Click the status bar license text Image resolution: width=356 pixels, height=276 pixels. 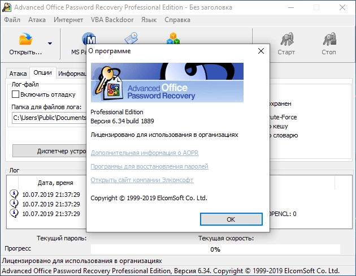[82, 261]
